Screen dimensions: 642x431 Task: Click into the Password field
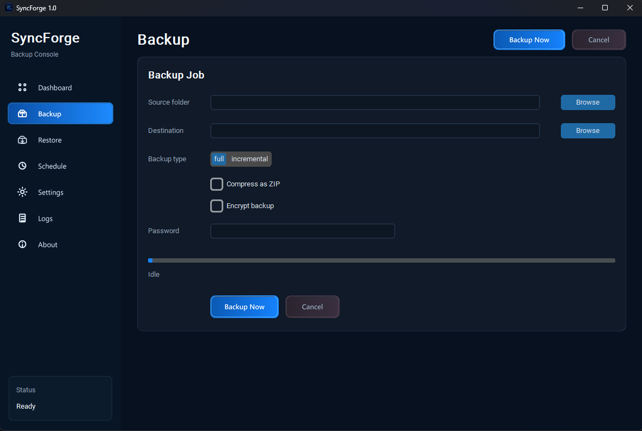[303, 231]
